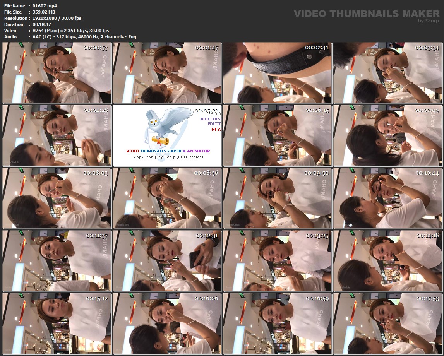Select the last thumbnail at 00:17:53
This screenshot has height=356, width=444.
pos(387,323)
